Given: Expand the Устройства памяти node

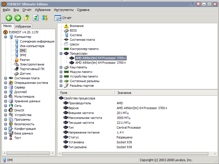Looking at the screenshot, I should 61,77.
